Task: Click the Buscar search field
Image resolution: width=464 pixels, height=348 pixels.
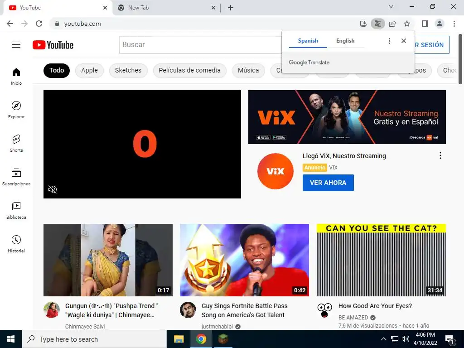Action: [200, 45]
